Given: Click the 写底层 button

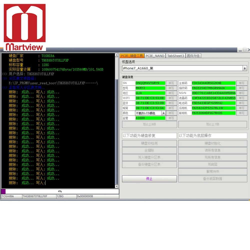Looking at the screenshot, I should pos(213,164).
